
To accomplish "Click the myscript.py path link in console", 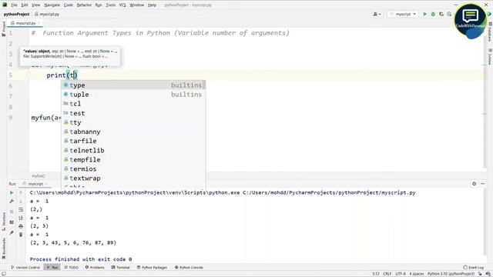I will (329, 192).
